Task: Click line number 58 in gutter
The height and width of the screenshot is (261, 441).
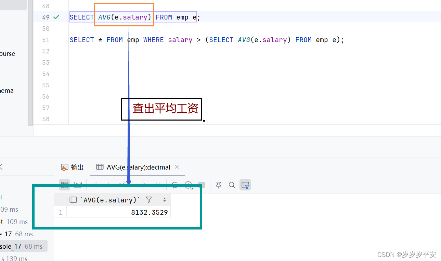Action: (x=46, y=119)
